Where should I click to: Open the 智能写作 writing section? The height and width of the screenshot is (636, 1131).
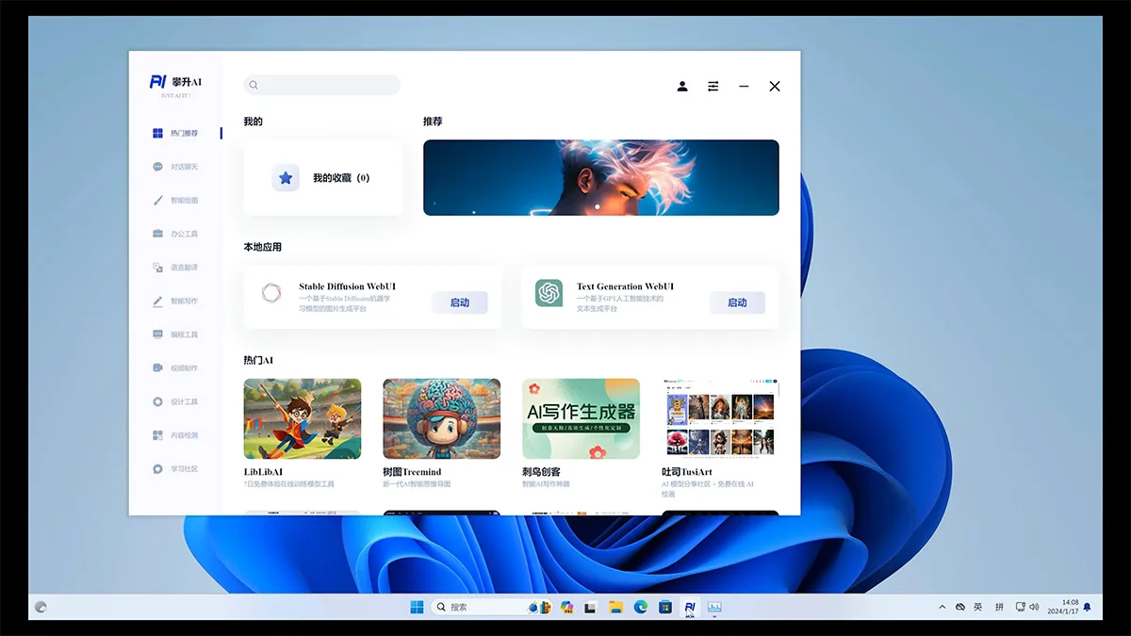[x=175, y=302]
